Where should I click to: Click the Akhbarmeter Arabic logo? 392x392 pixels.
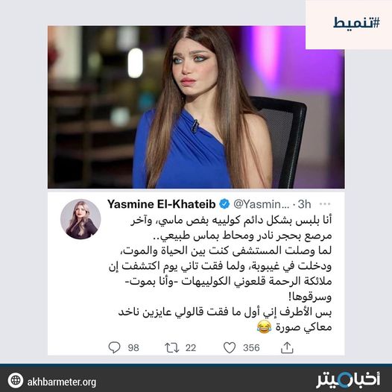click(348, 380)
